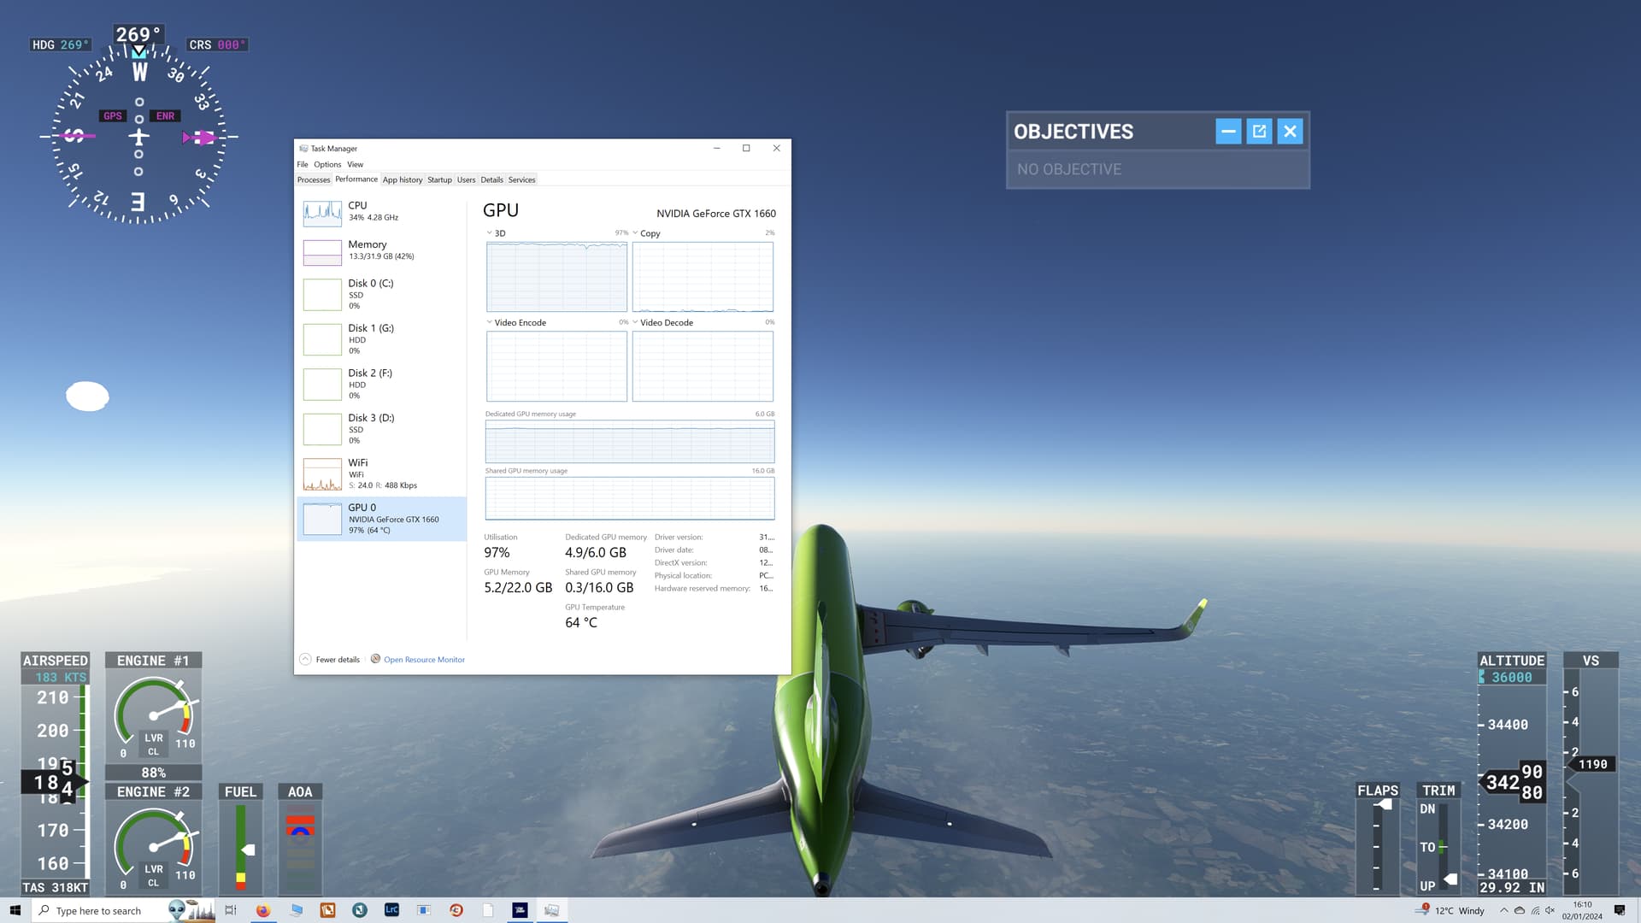The image size is (1641, 923).
Task: Click the Engine #2 throttle gauge
Action: (x=154, y=847)
